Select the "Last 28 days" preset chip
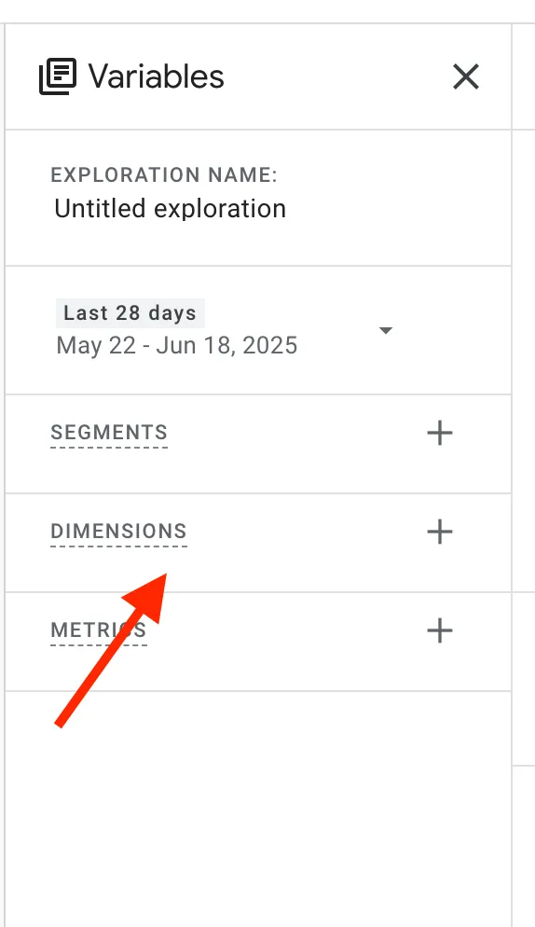 coord(130,312)
